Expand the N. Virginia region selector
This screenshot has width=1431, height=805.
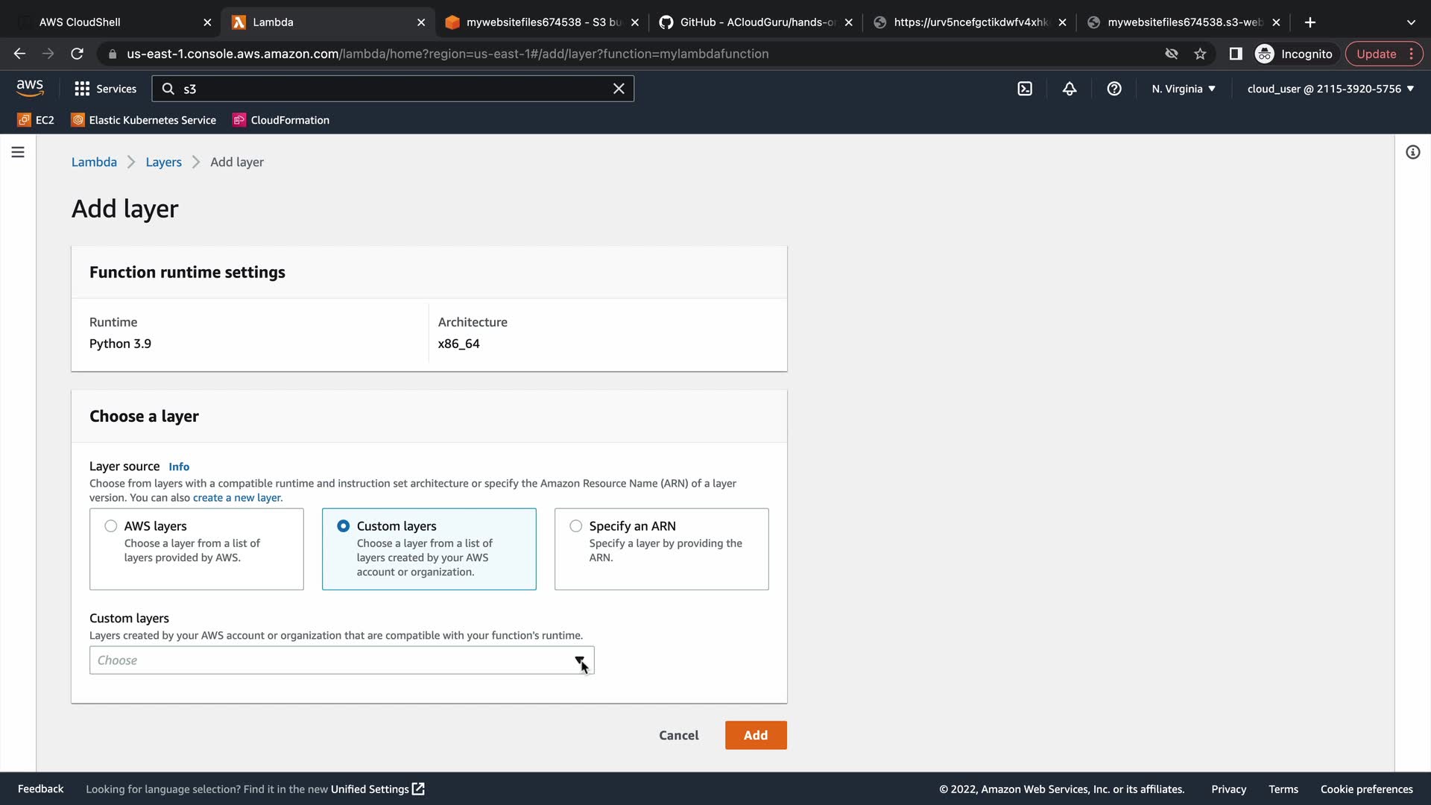[x=1184, y=89]
